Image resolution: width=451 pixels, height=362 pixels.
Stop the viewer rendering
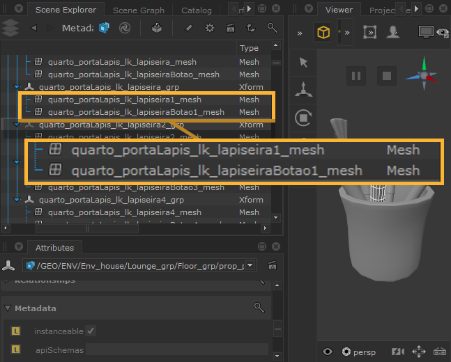[387, 75]
